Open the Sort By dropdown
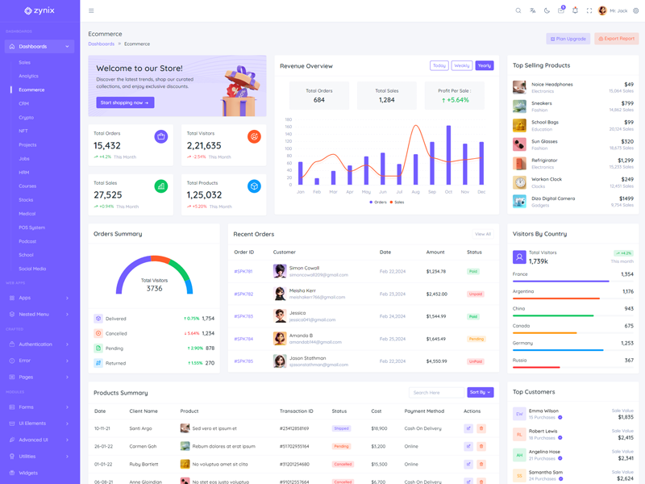The width and height of the screenshot is (645, 484). coord(480,392)
